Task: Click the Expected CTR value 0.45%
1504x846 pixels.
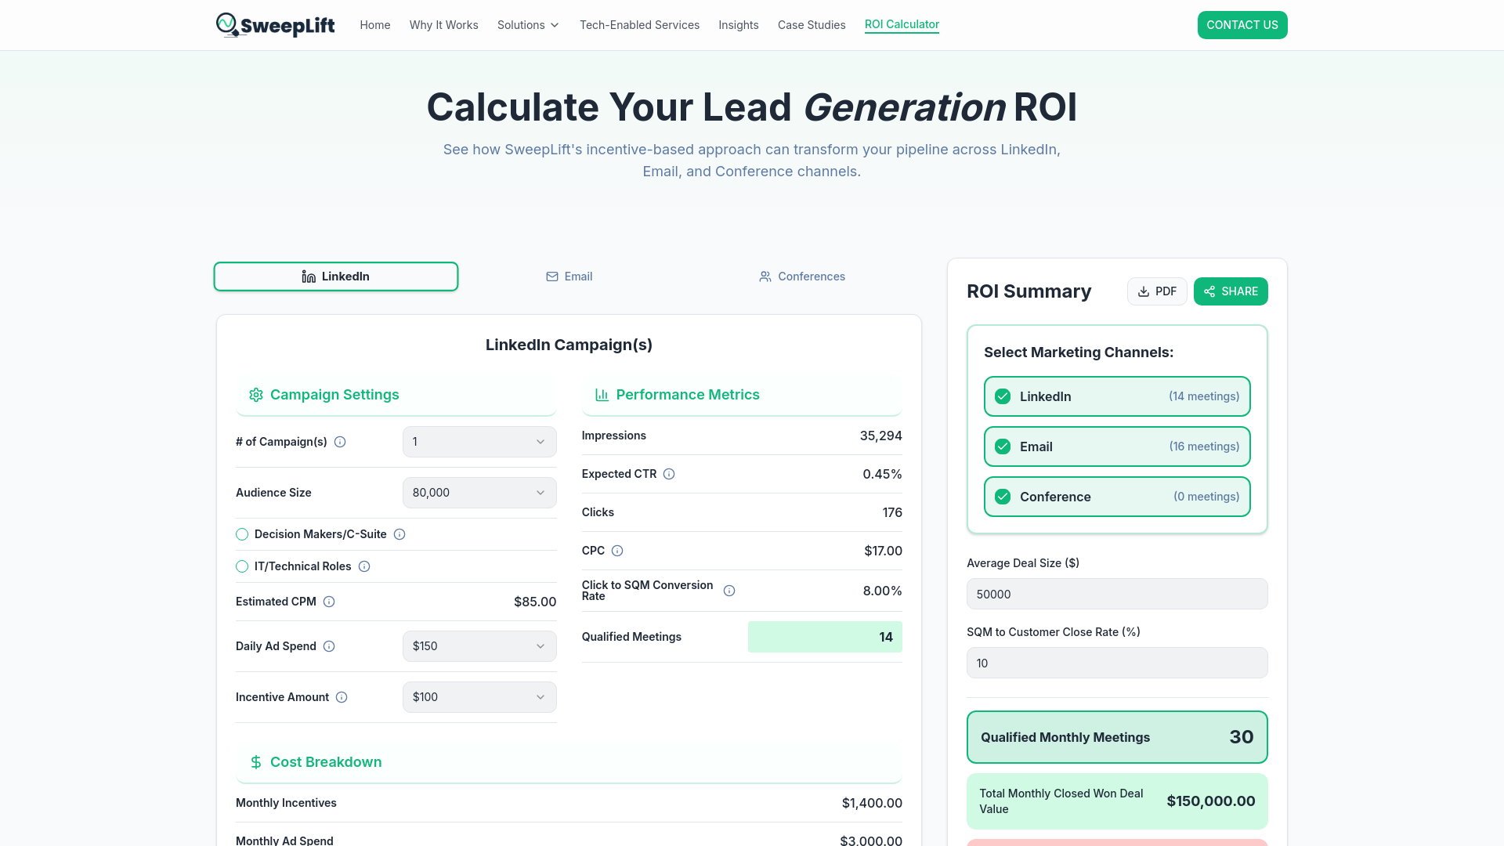Action: tap(882, 474)
